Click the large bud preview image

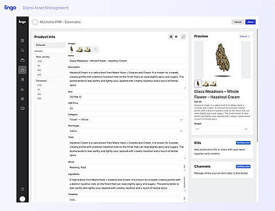(222, 59)
